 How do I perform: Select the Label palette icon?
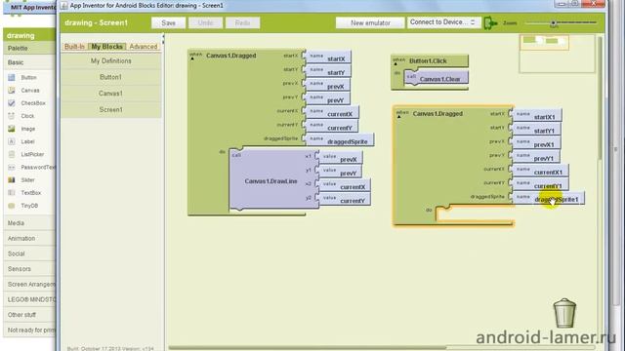[12, 141]
